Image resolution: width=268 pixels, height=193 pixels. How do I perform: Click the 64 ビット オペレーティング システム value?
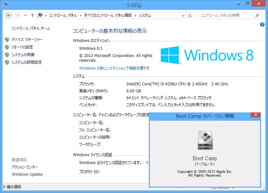[x=169, y=98]
